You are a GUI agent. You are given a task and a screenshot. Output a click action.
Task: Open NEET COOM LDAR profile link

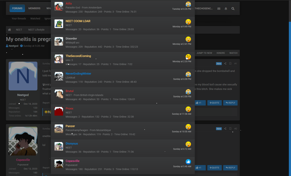click(78, 21)
